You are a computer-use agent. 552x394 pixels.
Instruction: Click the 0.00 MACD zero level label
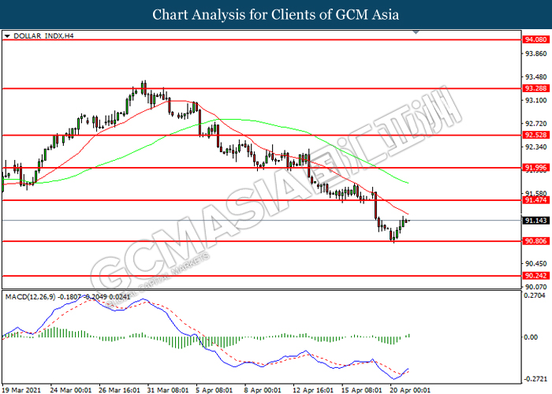click(x=531, y=337)
